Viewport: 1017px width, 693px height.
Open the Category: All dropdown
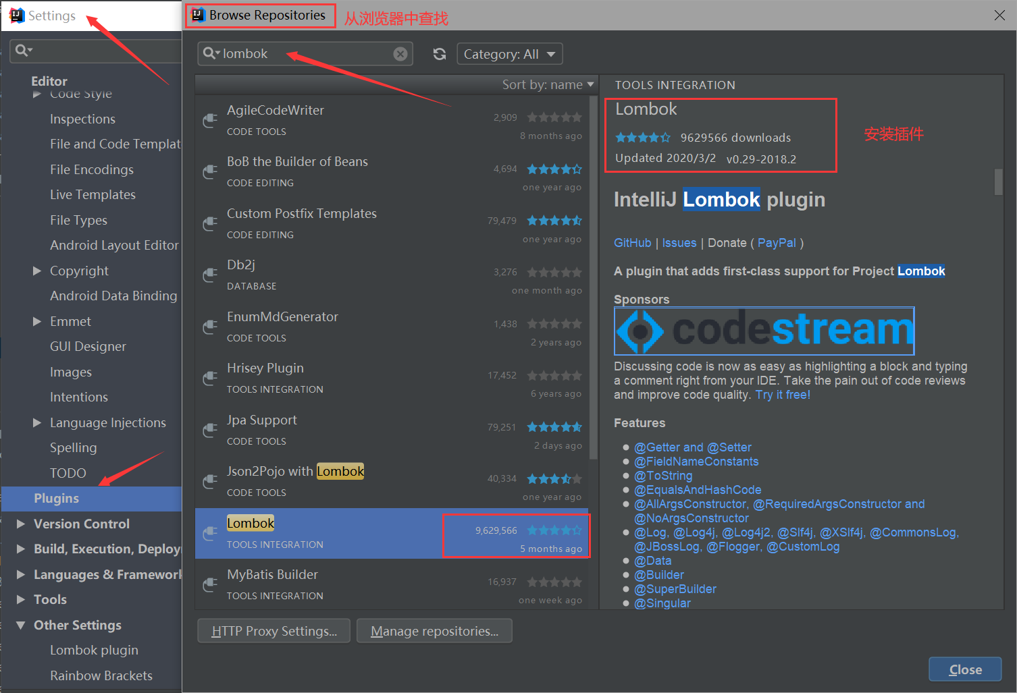click(x=510, y=54)
